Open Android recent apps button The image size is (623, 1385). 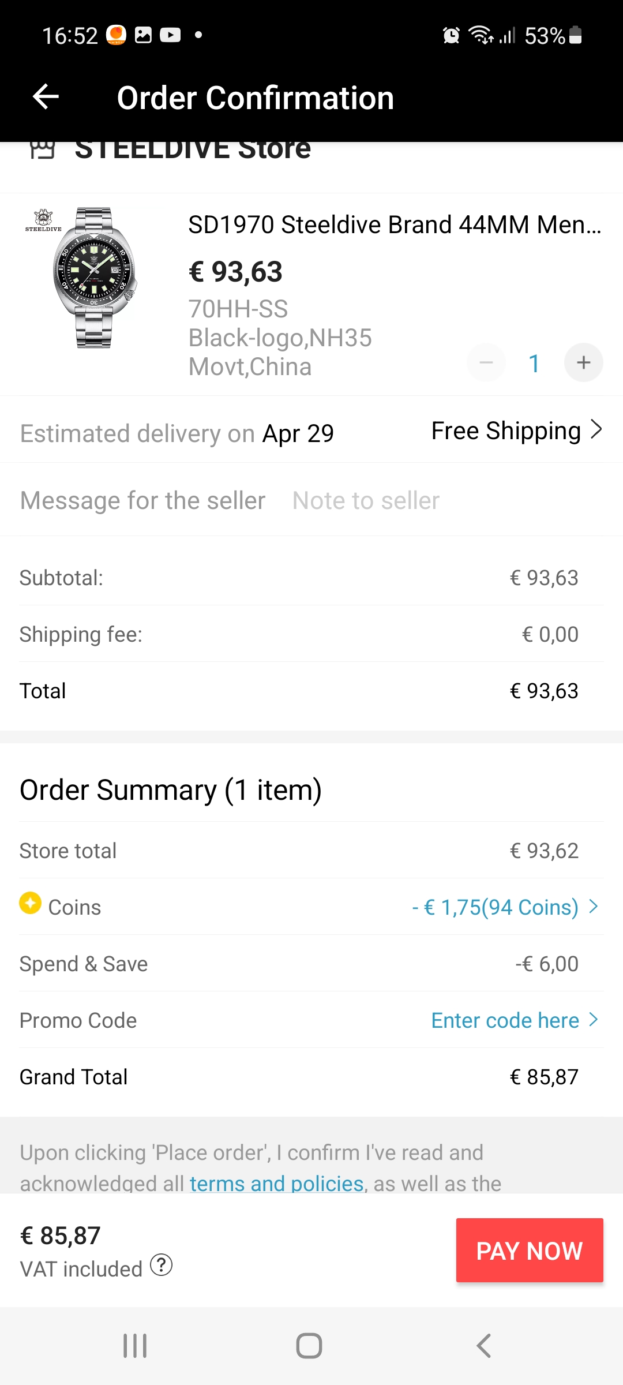(x=135, y=1346)
